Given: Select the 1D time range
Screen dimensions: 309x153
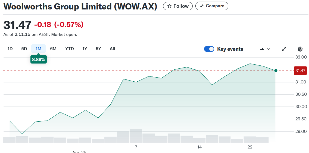Looking at the screenshot, I should tap(10, 49).
